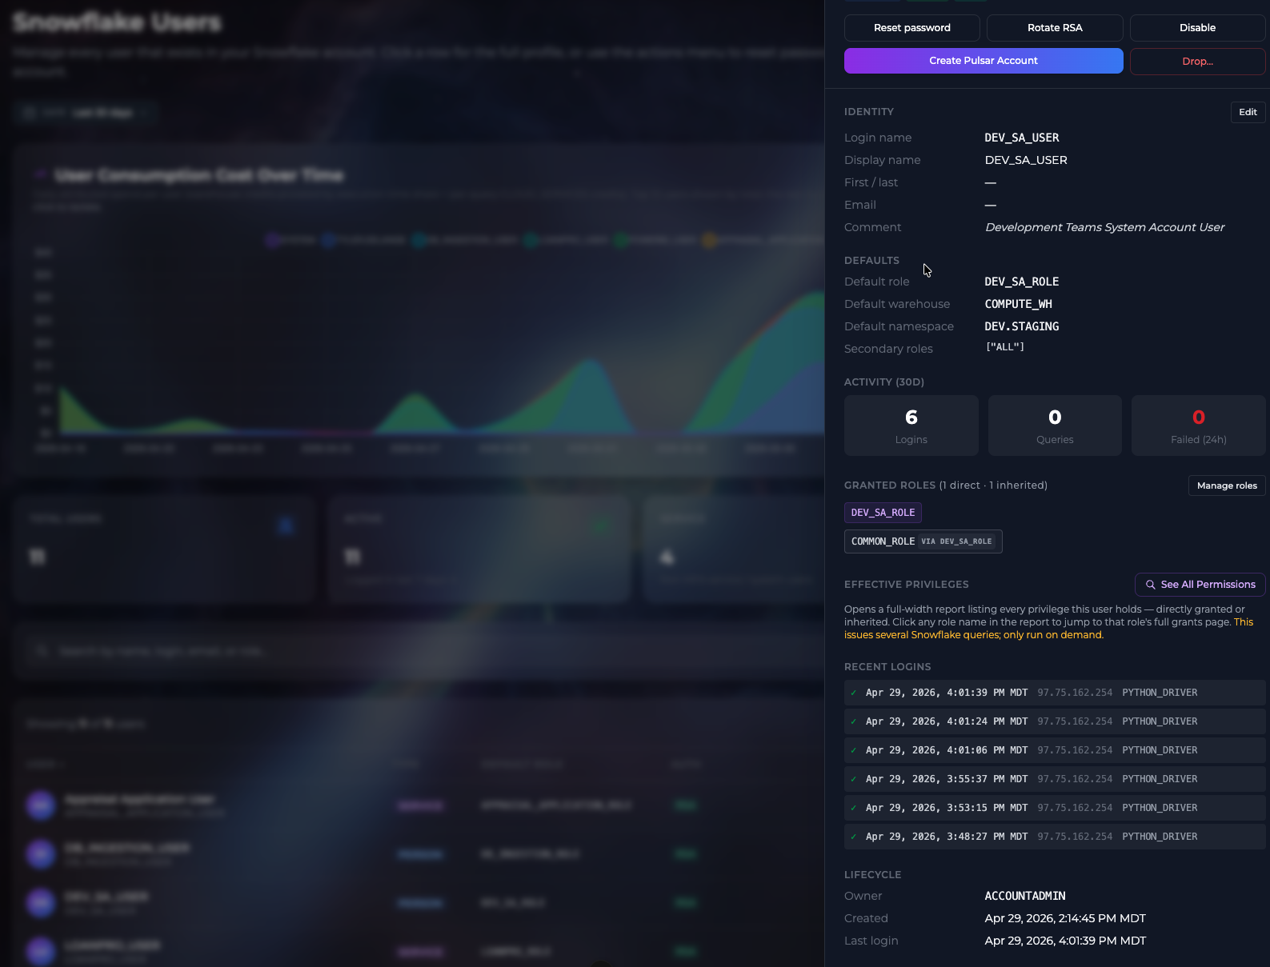The width and height of the screenshot is (1270, 967).
Task: Open the Logins activity card
Action: tap(911, 426)
